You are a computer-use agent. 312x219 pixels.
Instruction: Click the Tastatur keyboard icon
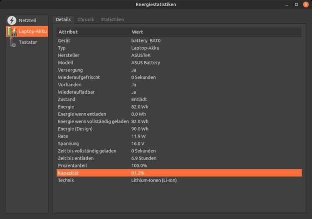[x=12, y=42]
